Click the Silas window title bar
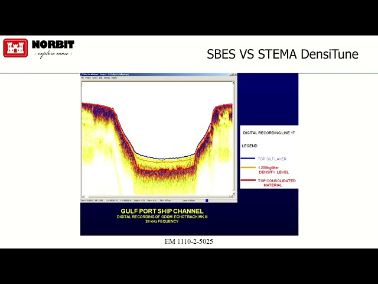Screen dimensions: 378x284 [x=159, y=75]
